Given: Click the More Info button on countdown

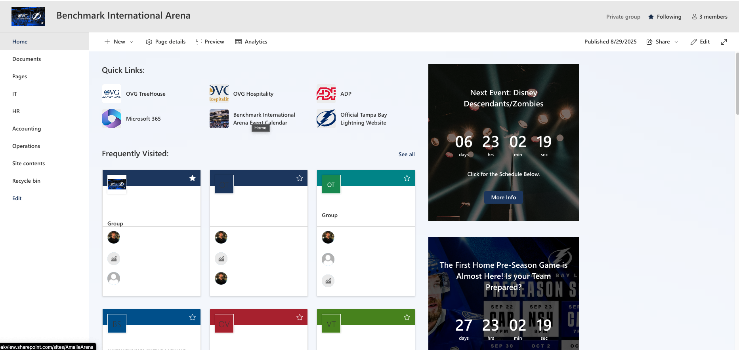Looking at the screenshot, I should [x=504, y=197].
